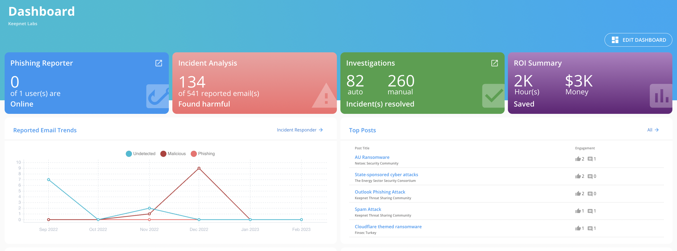Click the grid icon in Edit Dashboard button
677x251 pixels.
[615, 40]
